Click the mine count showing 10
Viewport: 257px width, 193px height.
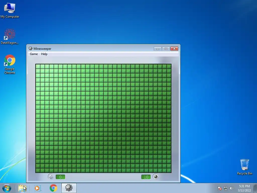(x=146, y=177)
